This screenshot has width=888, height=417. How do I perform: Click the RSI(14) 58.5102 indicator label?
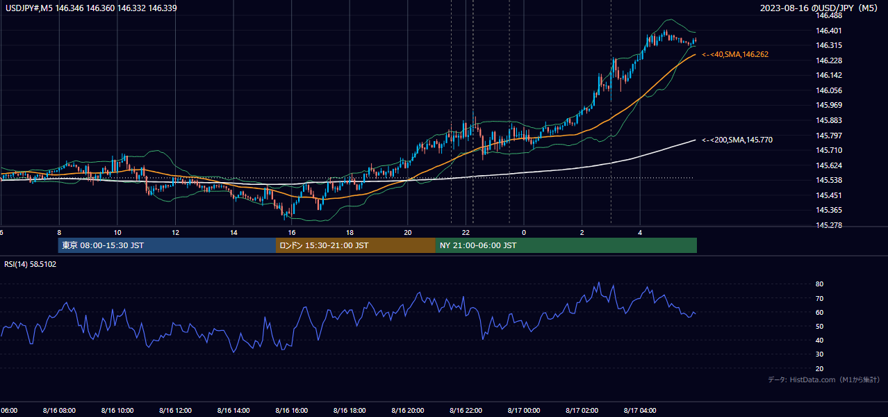point(31,264)
